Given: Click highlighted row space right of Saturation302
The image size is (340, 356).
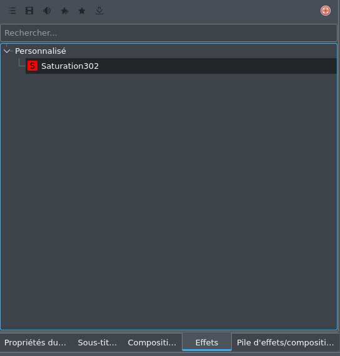Looking at the screenshot, I should point(217,66).
